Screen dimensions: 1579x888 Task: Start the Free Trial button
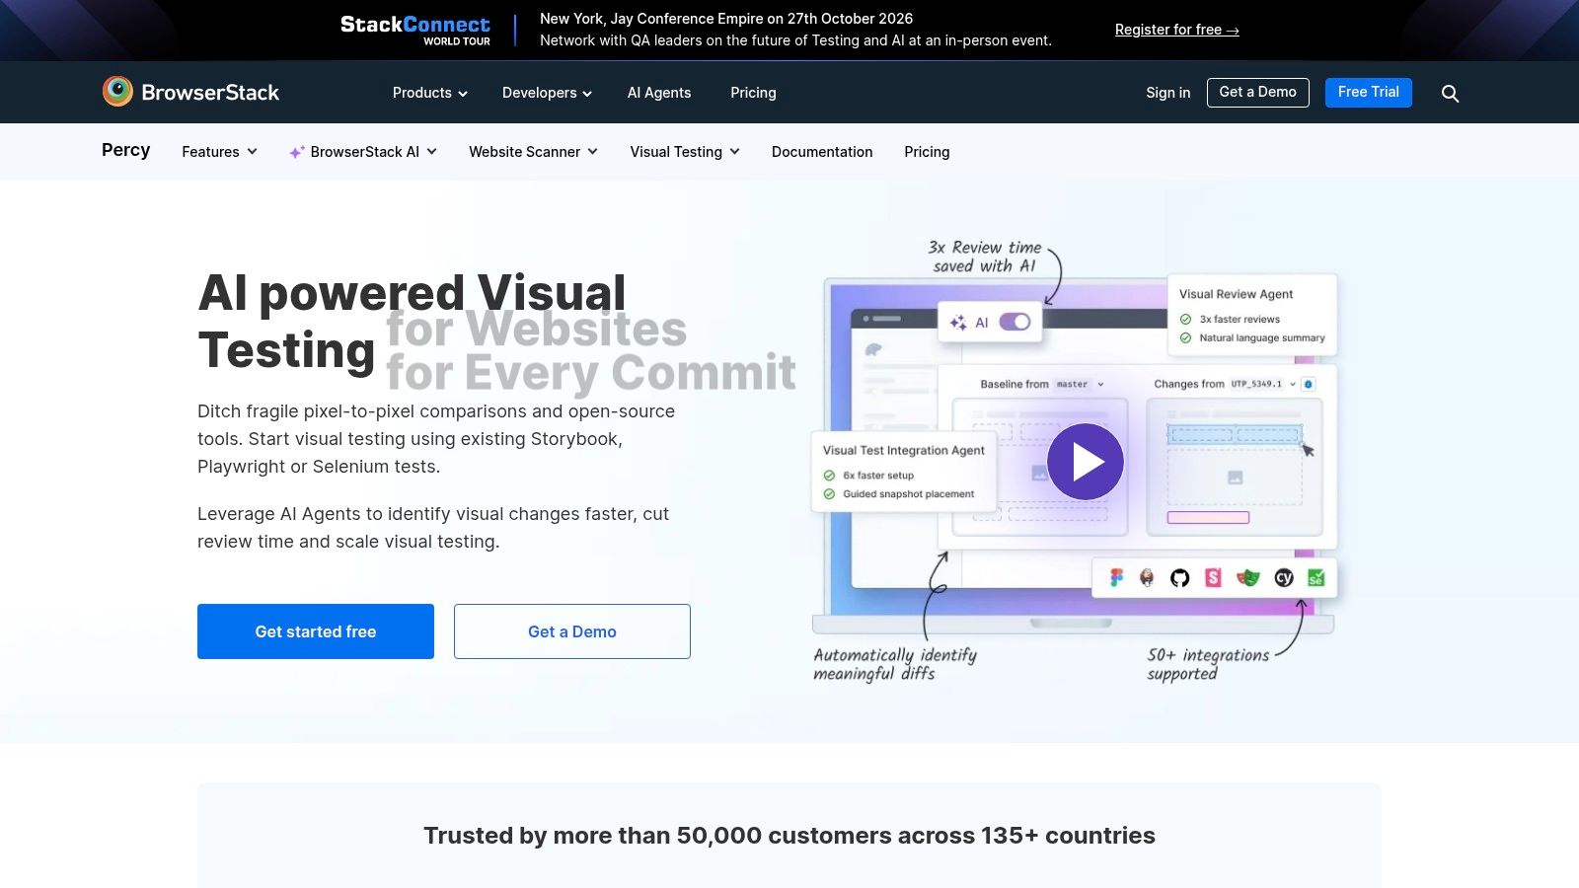1369,92
